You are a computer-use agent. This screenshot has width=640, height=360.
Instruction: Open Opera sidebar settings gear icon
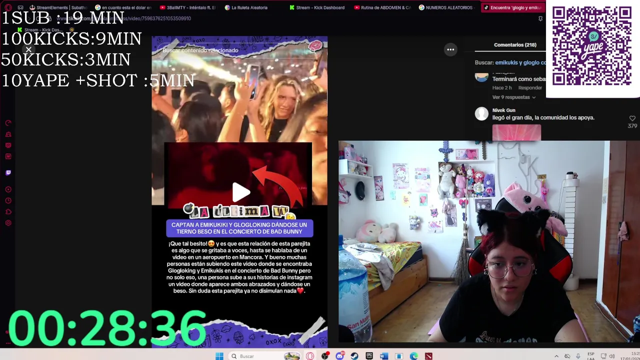point(8,223)
